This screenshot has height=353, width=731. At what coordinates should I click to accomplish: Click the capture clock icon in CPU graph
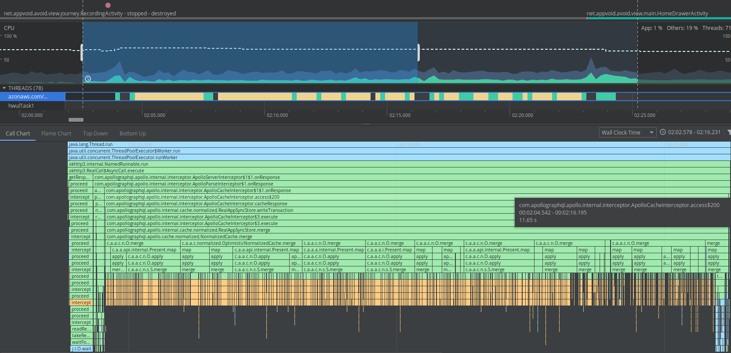click(x=88, y=79)
